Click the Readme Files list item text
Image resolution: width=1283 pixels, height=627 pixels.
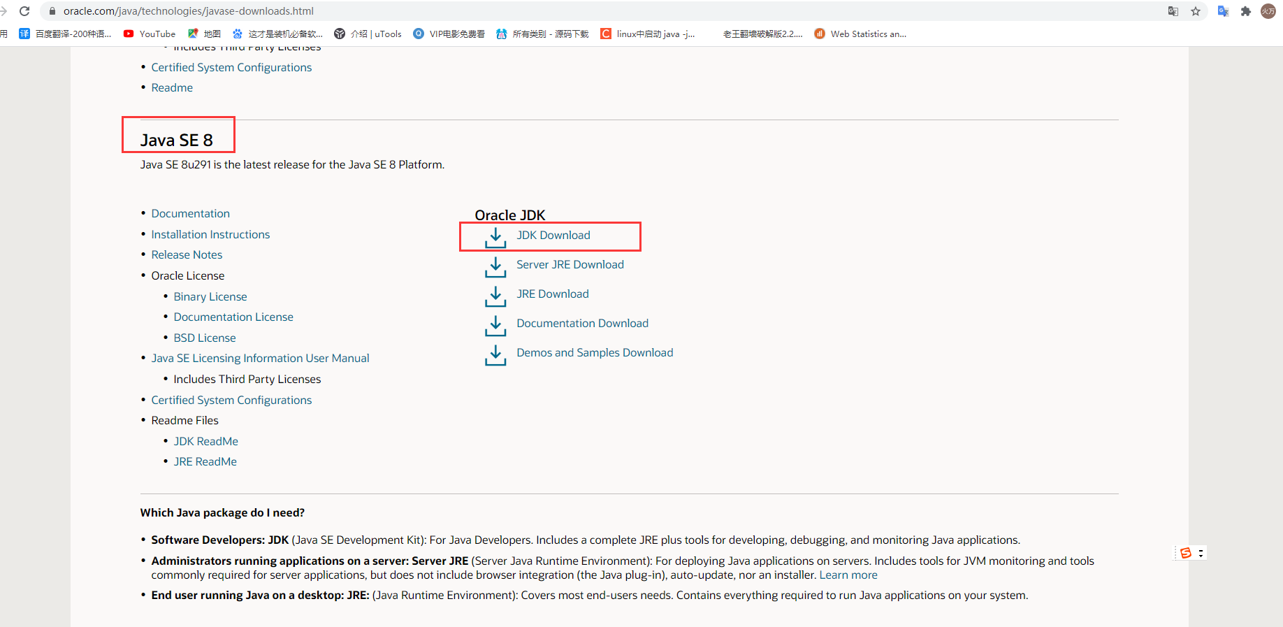[x=184, y=420]
